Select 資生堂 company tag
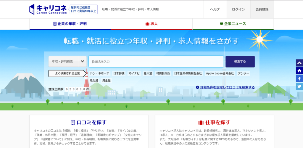Screen dimensions: 303x148 pos(107,81)
